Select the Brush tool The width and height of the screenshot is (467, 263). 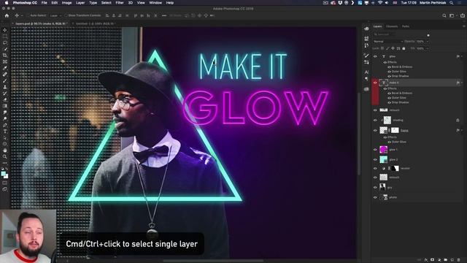pos(5,81)
